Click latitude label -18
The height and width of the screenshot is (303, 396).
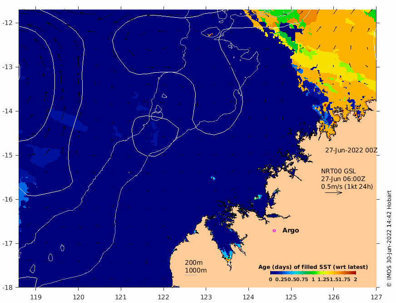point(7,288)
